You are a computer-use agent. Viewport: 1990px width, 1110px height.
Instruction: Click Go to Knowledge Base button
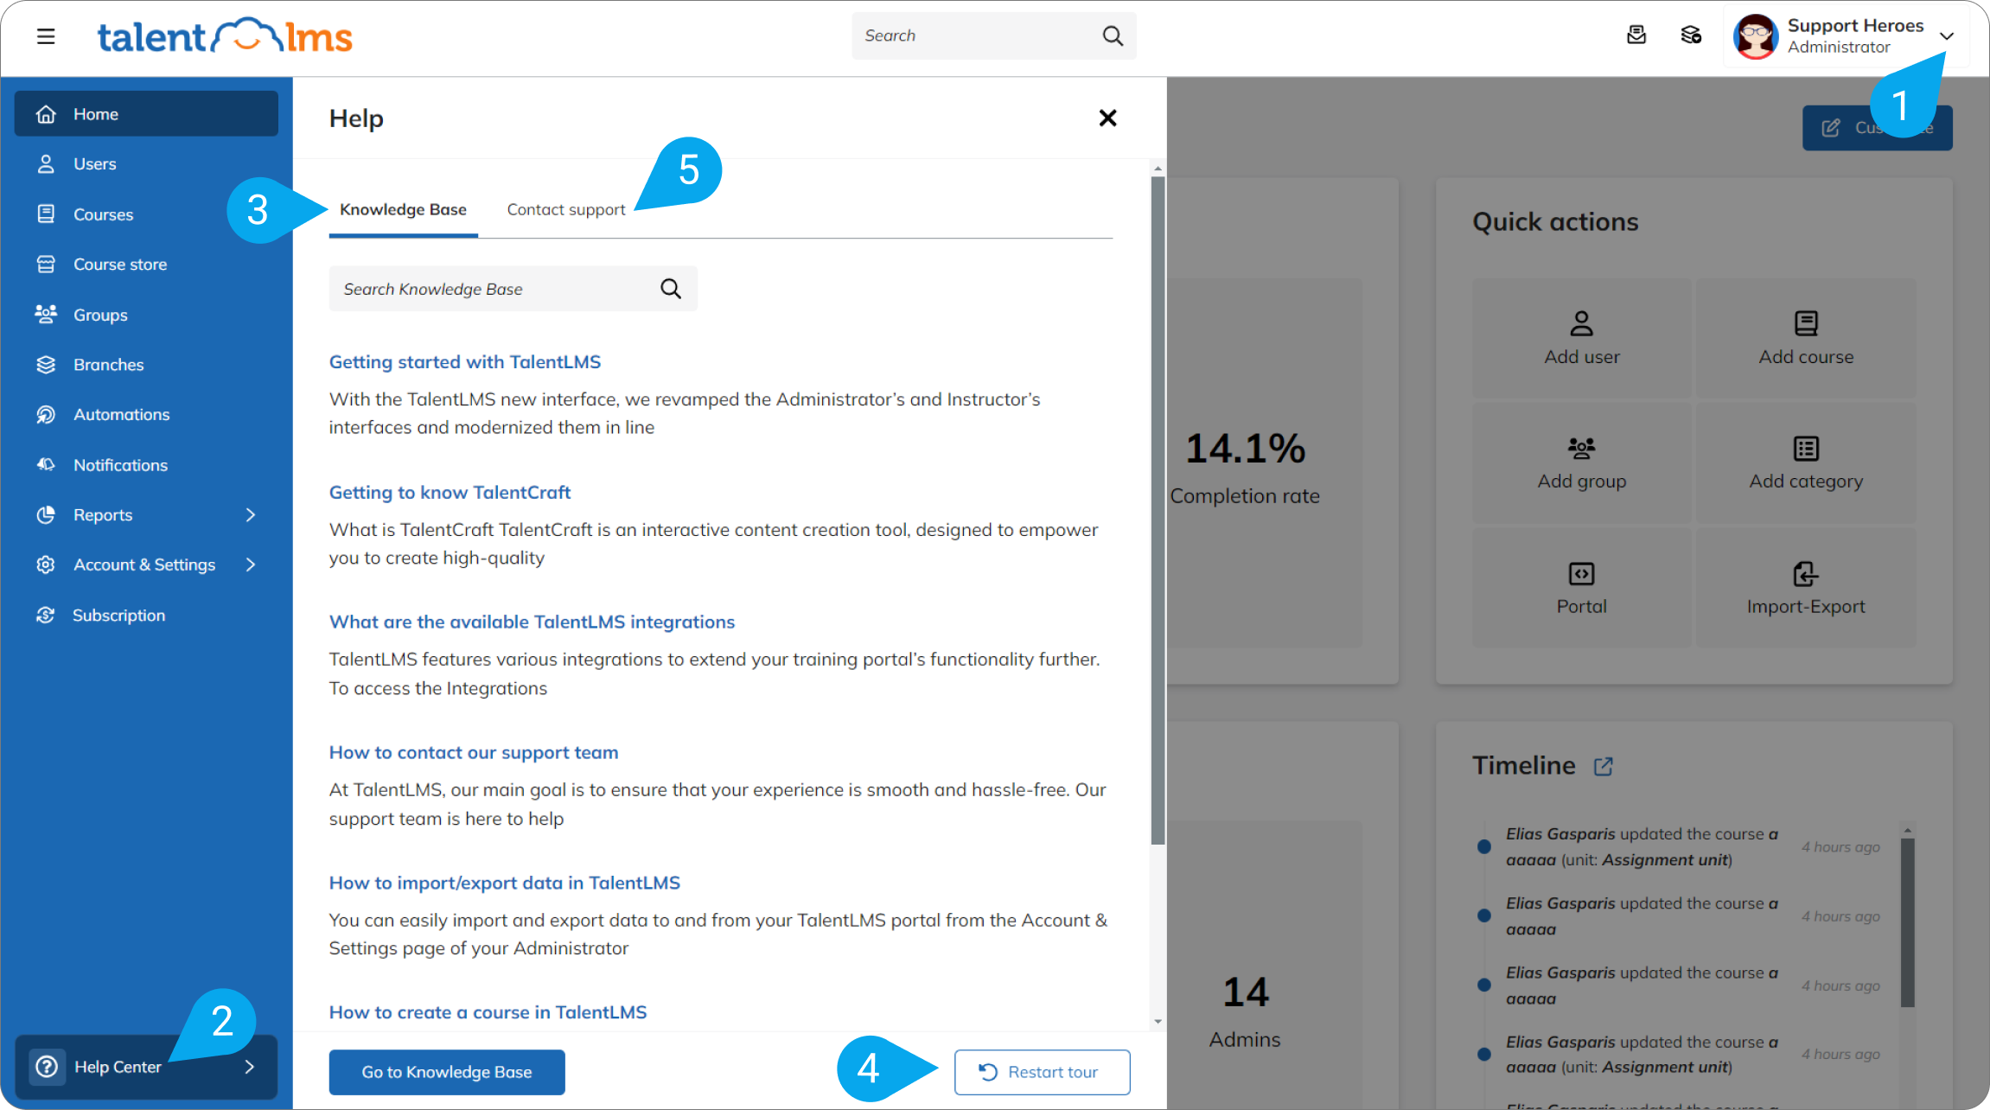[447, 1072]
